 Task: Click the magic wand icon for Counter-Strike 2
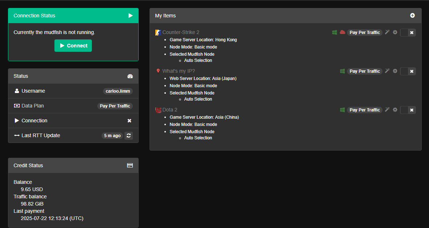[x=387, y=32]
